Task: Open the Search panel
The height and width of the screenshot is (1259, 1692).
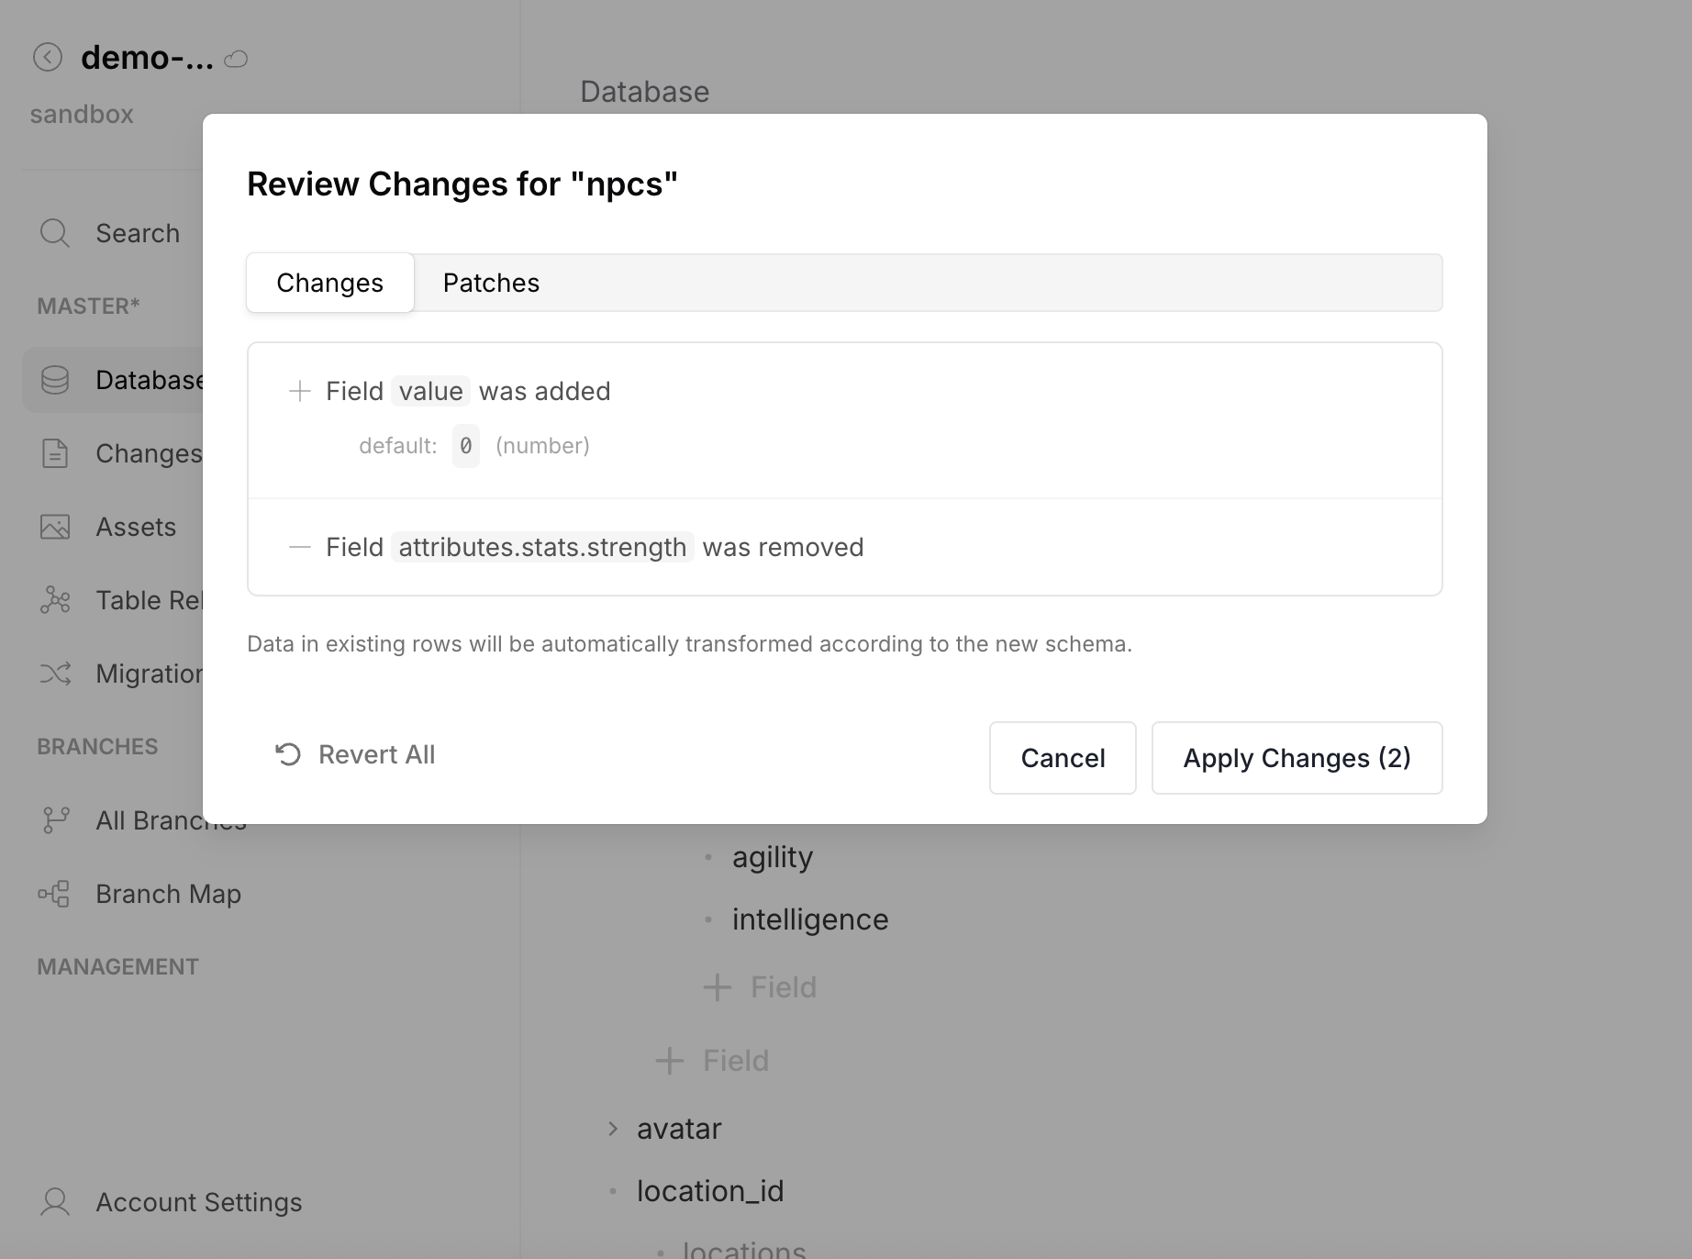Action: (x=136, y=233)
